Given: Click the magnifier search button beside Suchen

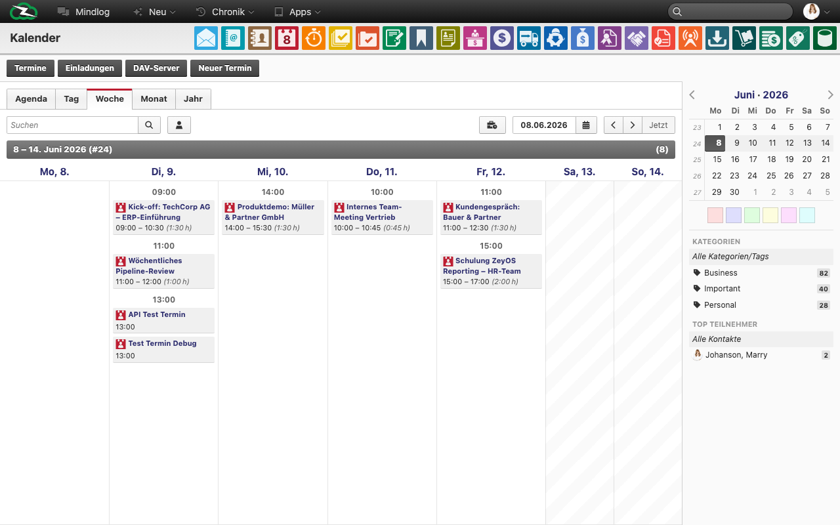Looking at the screenshot, I should coord(149,125).
